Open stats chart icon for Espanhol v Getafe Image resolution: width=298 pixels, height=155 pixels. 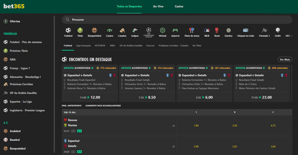pyautogui.click(x=173, y=146)
